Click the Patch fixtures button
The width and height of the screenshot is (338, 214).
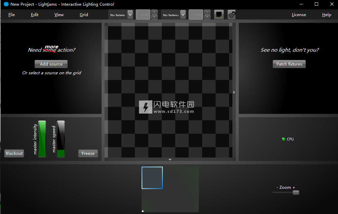tap(289, 64)
